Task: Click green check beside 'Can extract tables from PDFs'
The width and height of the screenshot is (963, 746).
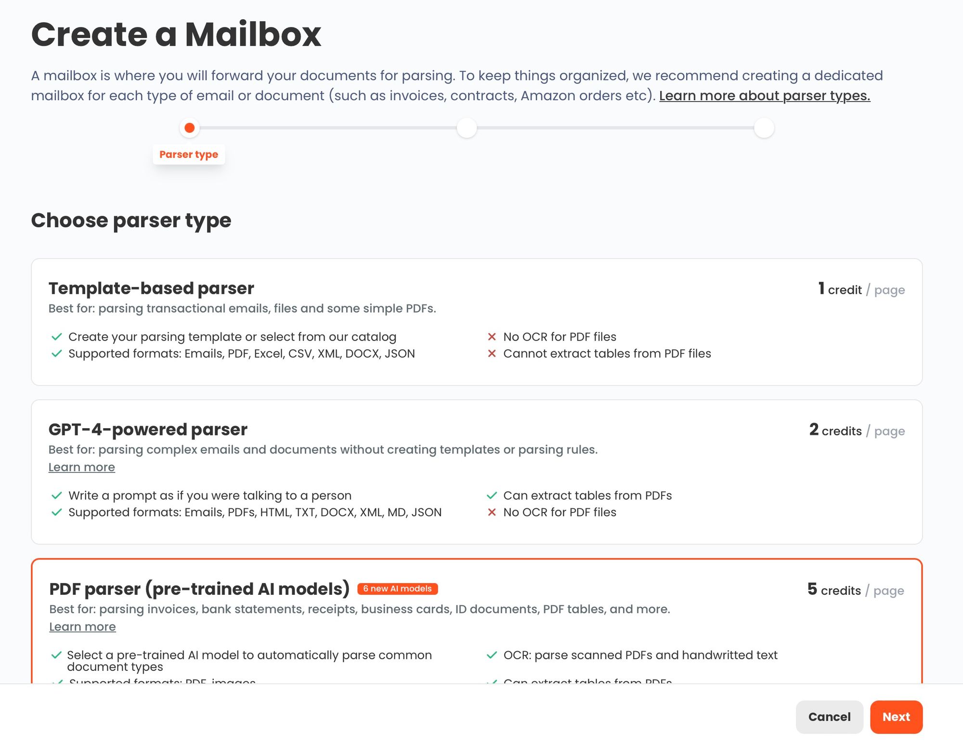Action: point(492,496)
